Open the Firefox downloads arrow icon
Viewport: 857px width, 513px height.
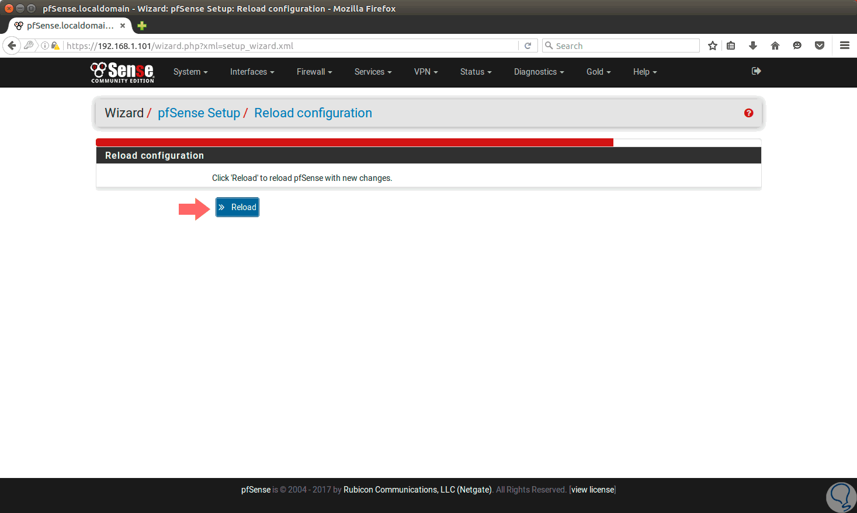[x=753, y=46]
